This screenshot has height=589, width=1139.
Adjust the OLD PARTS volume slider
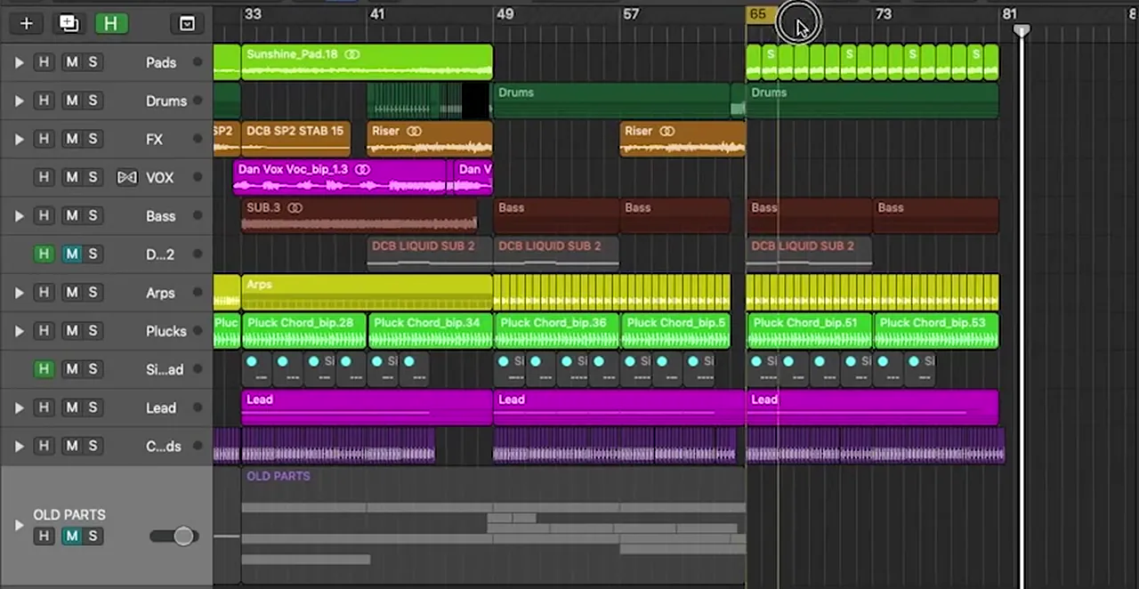182,536
